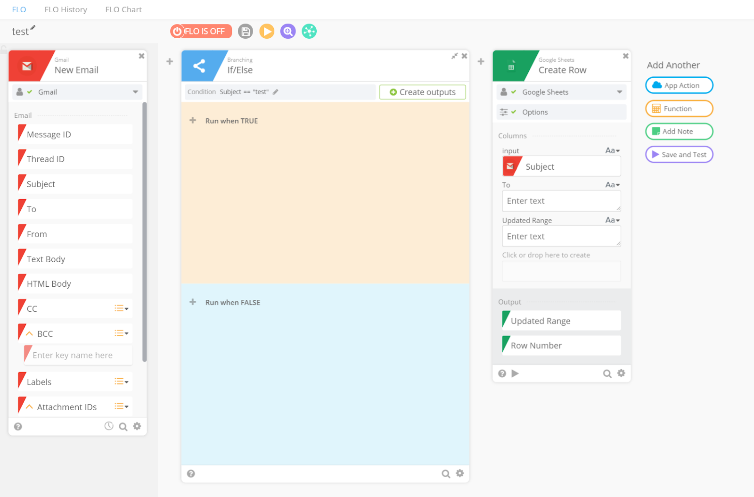Close the If/Else card
This screenshot has height=497, width=754.
(465, 56)
